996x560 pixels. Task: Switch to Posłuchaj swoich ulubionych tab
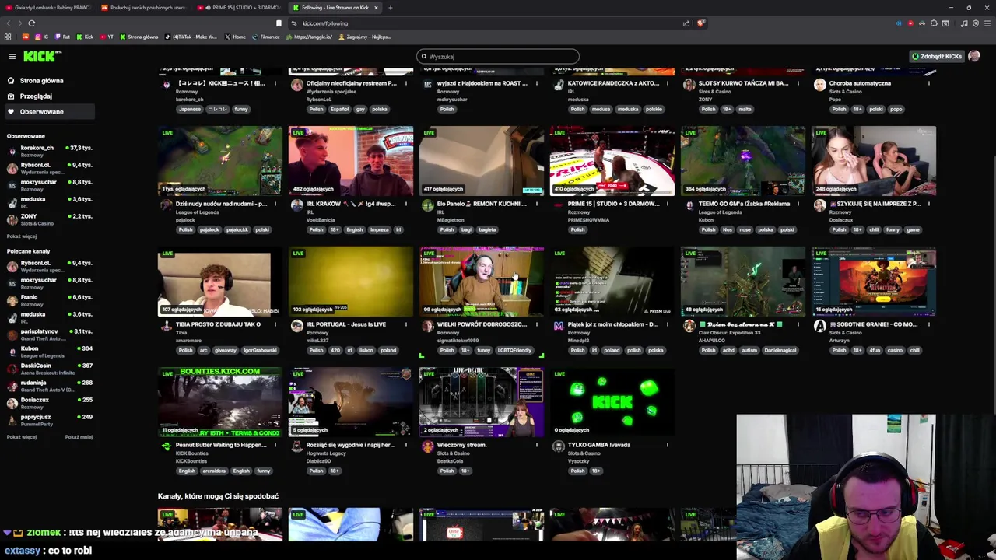coord(144,8)
